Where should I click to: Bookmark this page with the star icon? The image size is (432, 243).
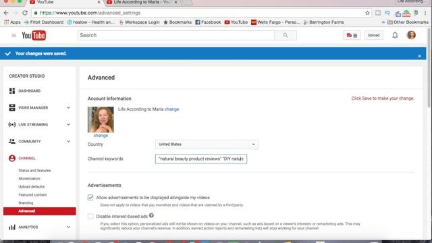click(x=367, y=13)
